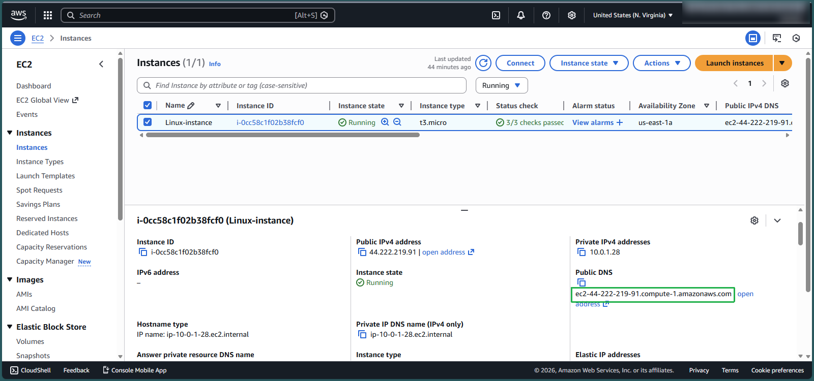
Task: Open CloudShell in the footer
Action: tap(31, 370)
